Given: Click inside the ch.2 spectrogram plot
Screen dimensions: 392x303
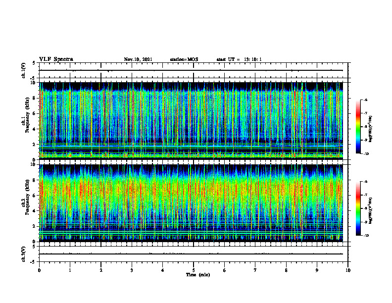Looking at the screenshot, I should pos(191,203).
